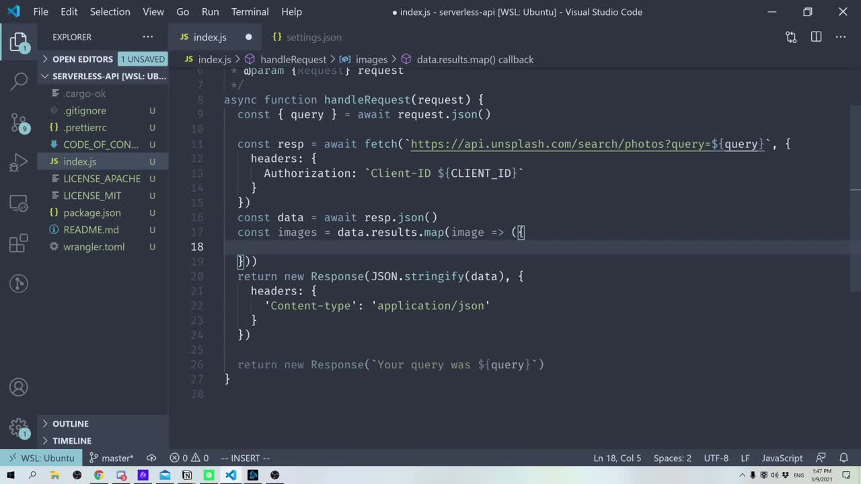
Task: Open the Extensions view
Action: 19,243
